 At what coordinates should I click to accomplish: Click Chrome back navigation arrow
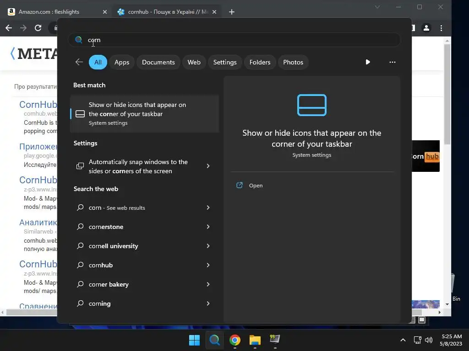click(9, 28)
